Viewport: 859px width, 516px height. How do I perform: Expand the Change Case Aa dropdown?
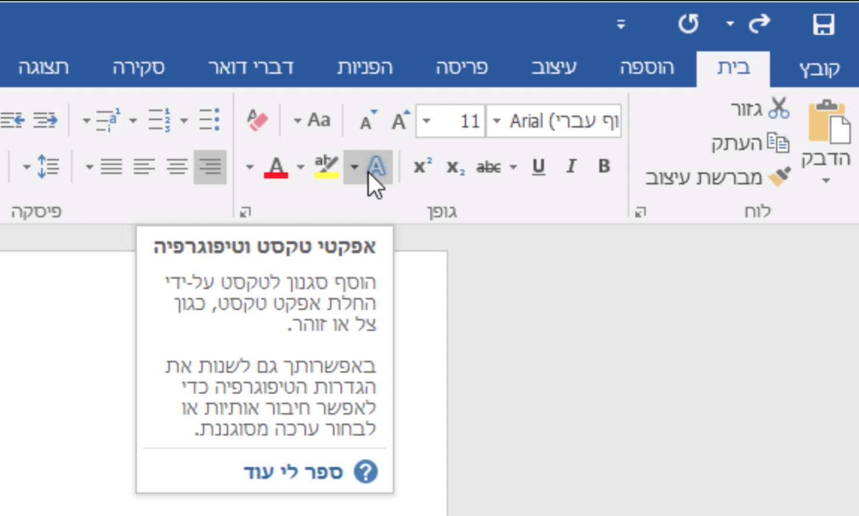pos(298,121)
